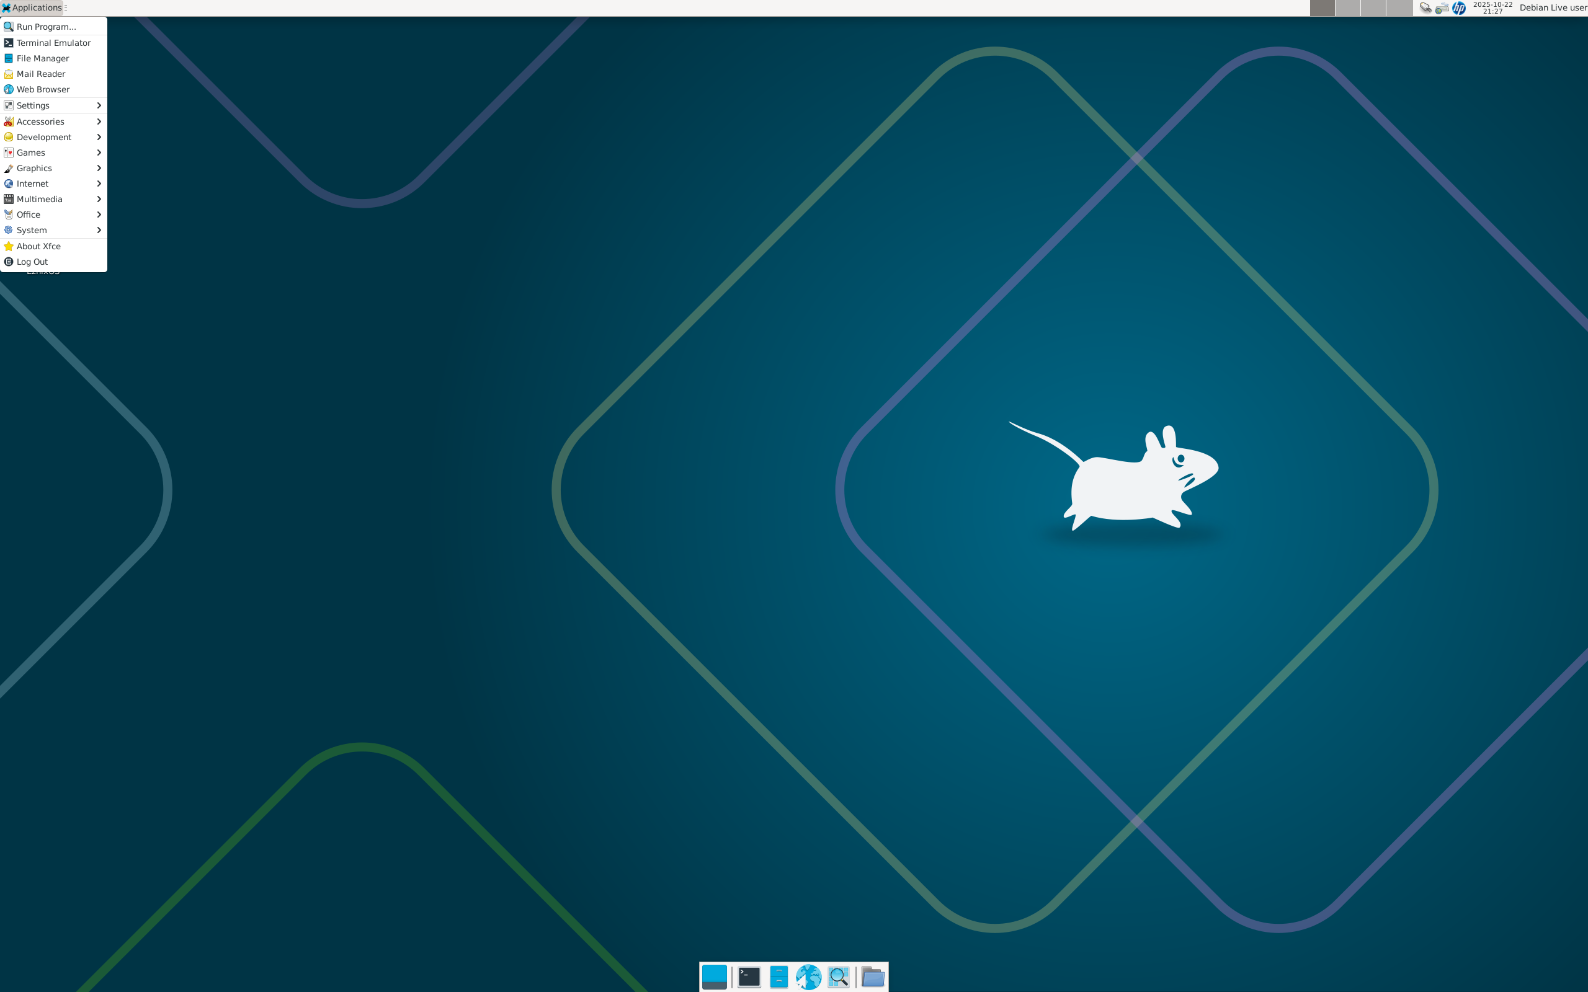Open file cabinet icon in bottom dock
Screen dimensions: 1588x992
click(778, 977)
